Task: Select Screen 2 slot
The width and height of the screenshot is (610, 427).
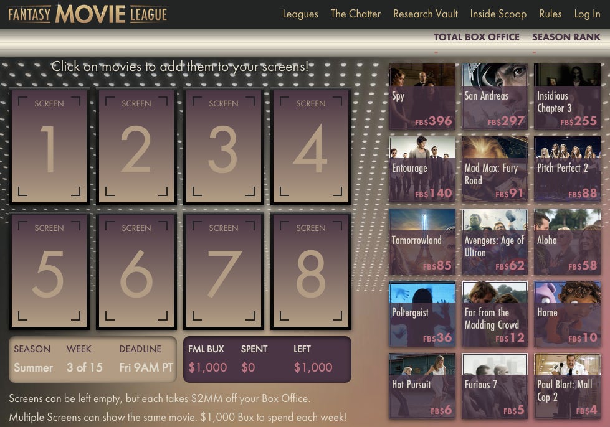Action: tap(136, 146)
